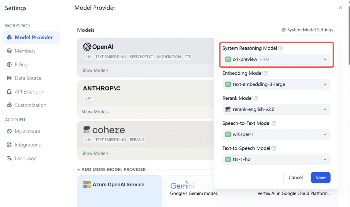
Task: Click the cohere logo icon
Action: tap(87, 130)
